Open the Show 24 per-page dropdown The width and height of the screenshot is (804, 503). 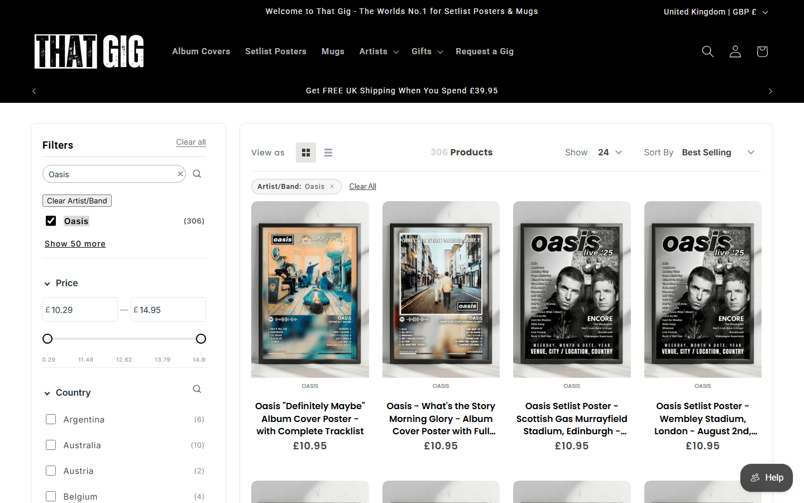click(610, 153)
